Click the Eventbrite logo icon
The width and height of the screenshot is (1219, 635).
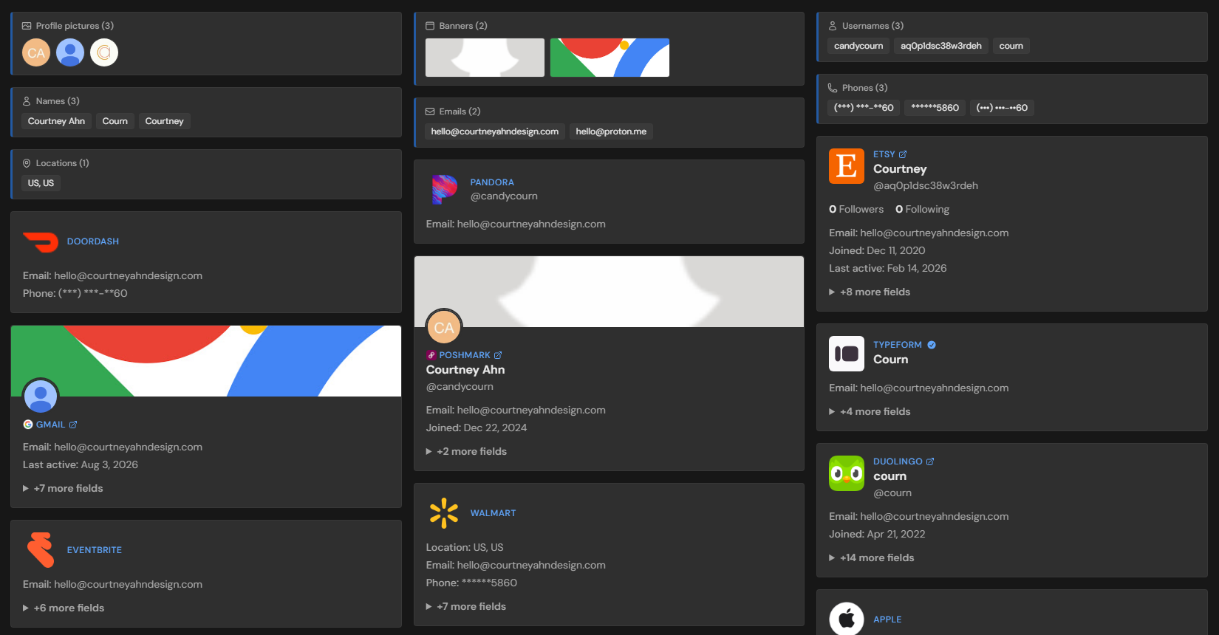point(41,550)
